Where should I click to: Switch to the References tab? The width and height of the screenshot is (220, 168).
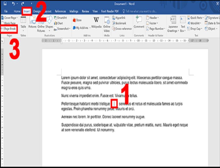pyautogui.click(x=60, y=11)
